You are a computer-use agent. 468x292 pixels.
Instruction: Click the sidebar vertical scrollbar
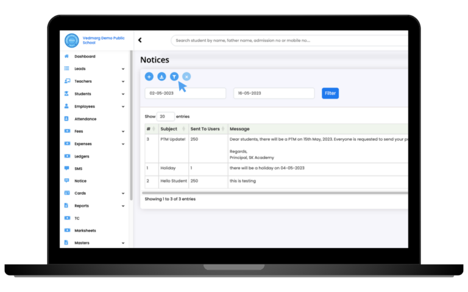click(x=131, y=125)
